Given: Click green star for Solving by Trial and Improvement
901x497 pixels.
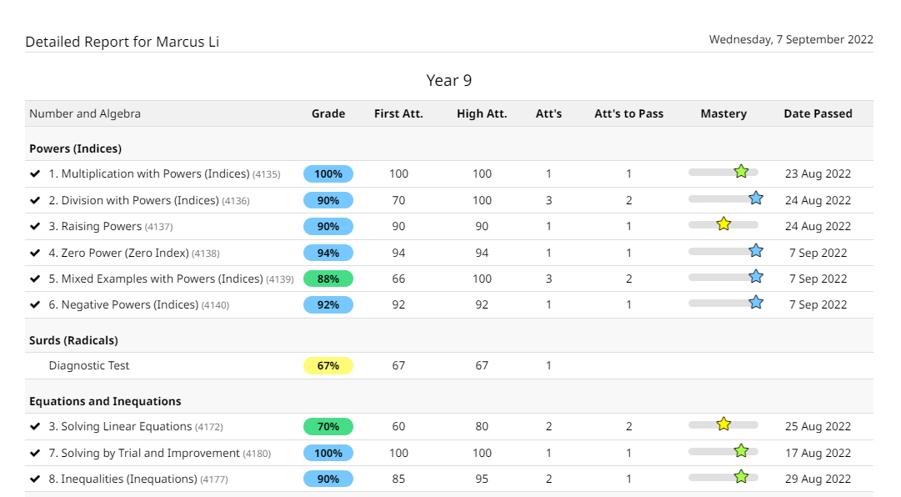Looking at the screenshot, I should (x=741, y=451).
